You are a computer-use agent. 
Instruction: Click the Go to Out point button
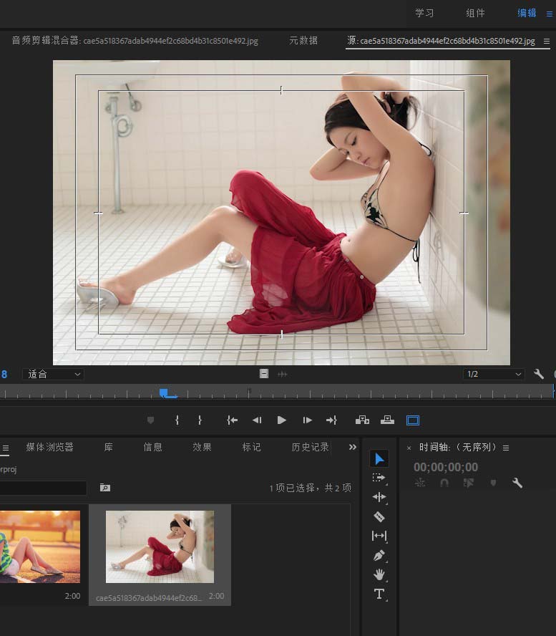[x=331, y=420]
